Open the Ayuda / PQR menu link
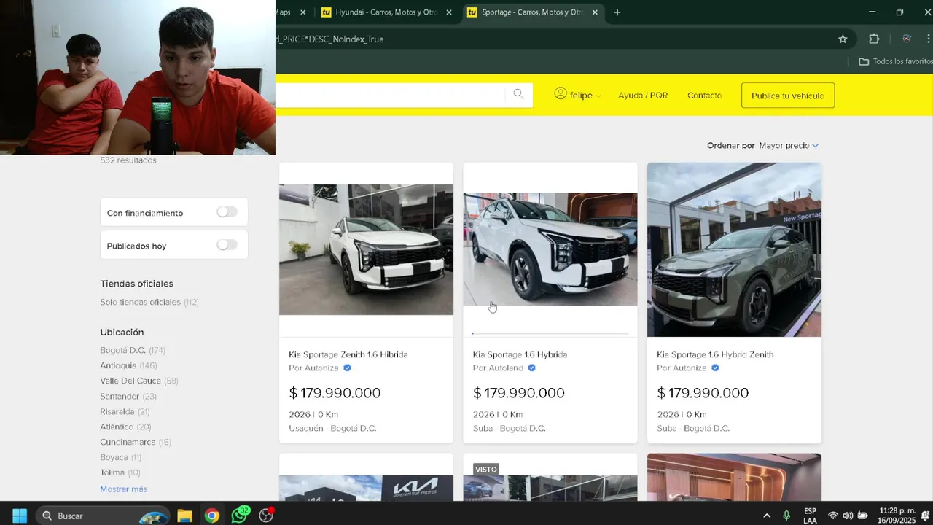 643,96
